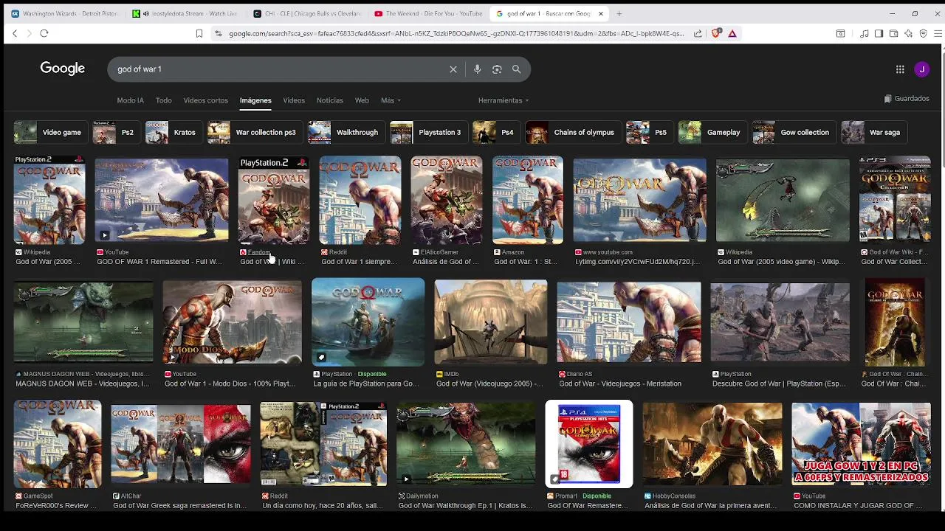Image resolution: width=945 pixels, height=531 pixels.
Task: Expand the Más dropdown
Action: (391, 100)
